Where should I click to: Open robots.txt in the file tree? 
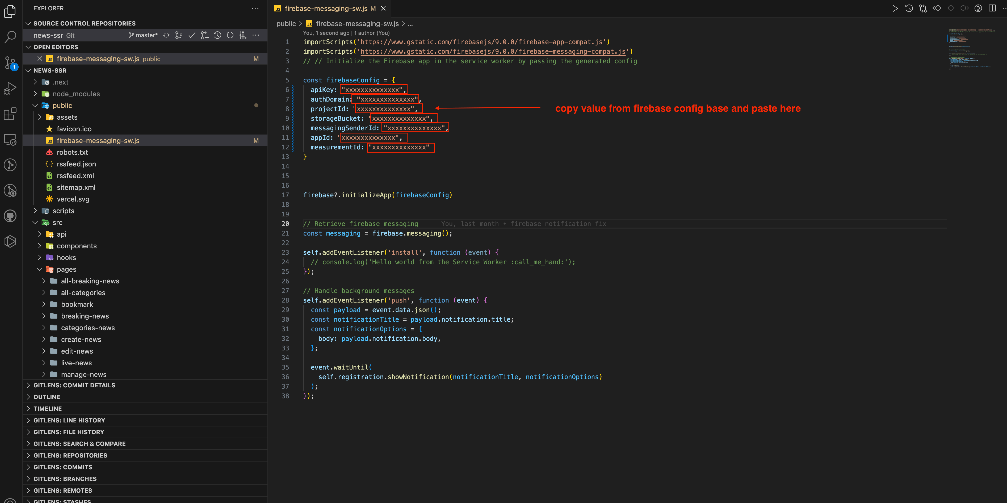click(x=72, y=152)
